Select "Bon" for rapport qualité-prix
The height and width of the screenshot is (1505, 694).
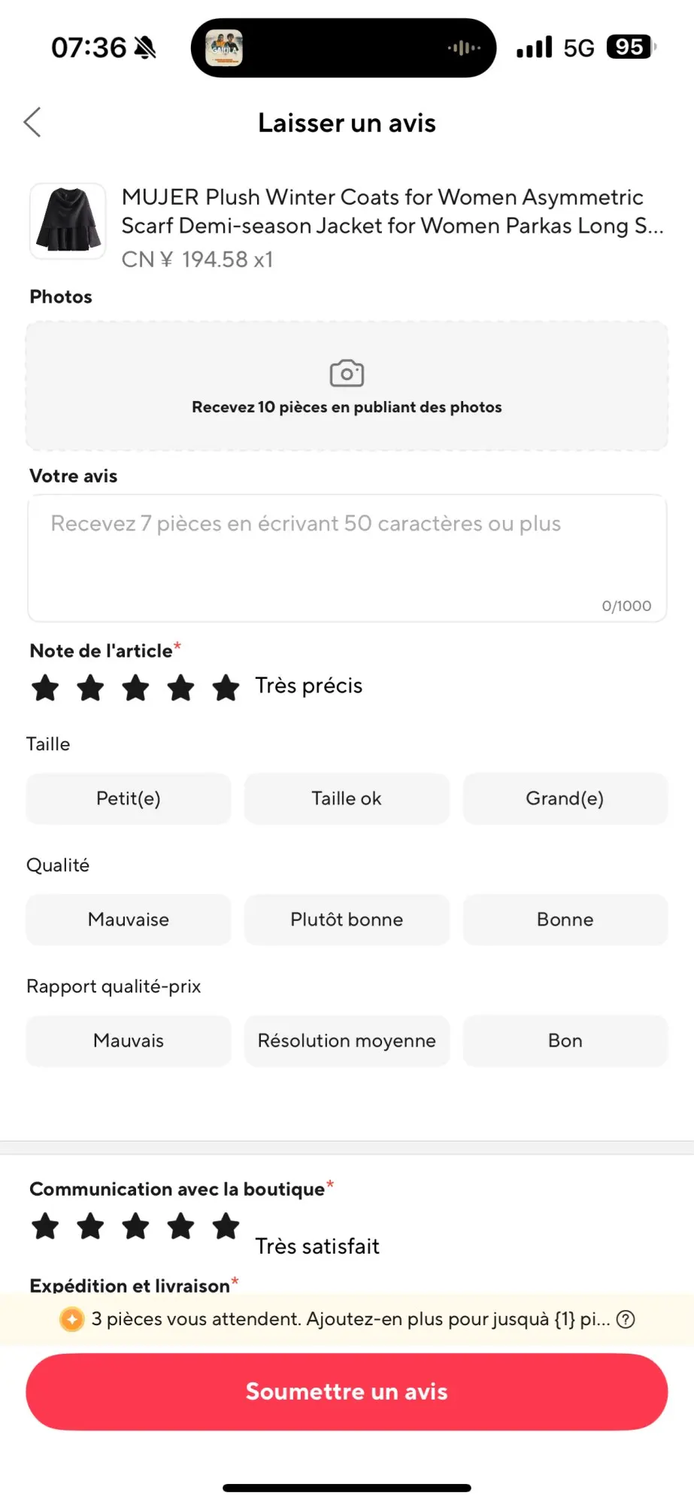pyautogui.click(x=565, y=1041)
